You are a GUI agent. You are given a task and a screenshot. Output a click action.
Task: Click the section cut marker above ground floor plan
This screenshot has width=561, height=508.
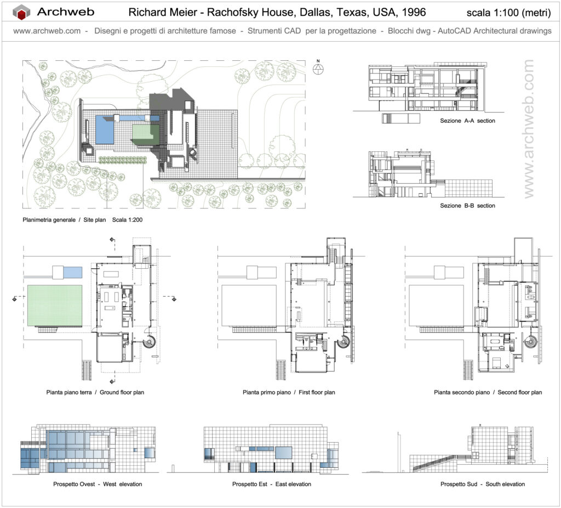112,240
